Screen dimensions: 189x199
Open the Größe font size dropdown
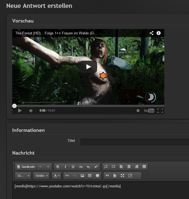[41, 176]
